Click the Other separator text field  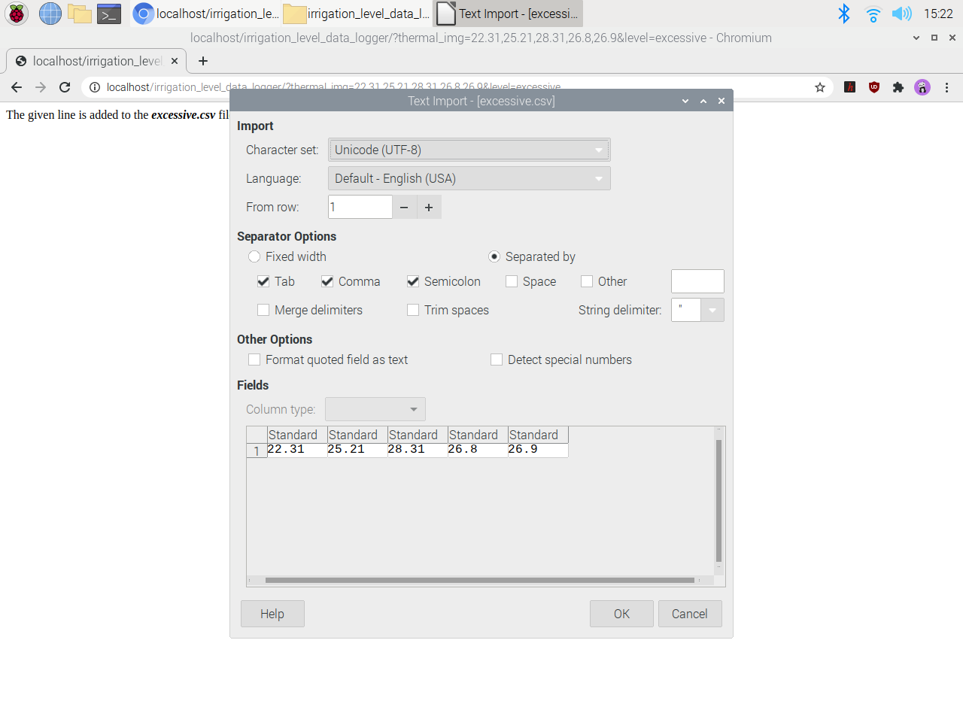(x=697, y=281)
